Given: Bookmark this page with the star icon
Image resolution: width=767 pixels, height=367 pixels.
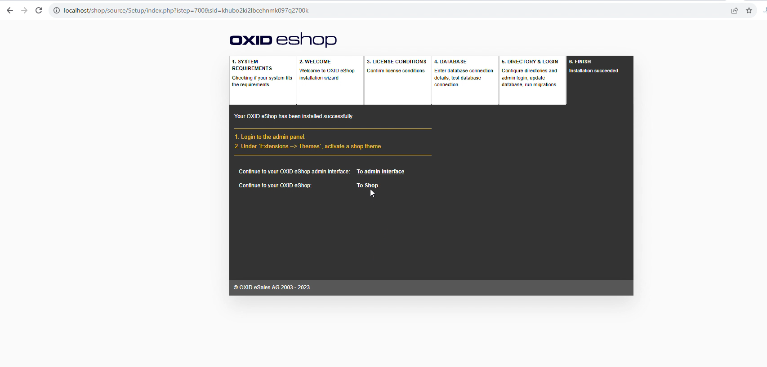Looking at the screenshot, I should (749, 10).
